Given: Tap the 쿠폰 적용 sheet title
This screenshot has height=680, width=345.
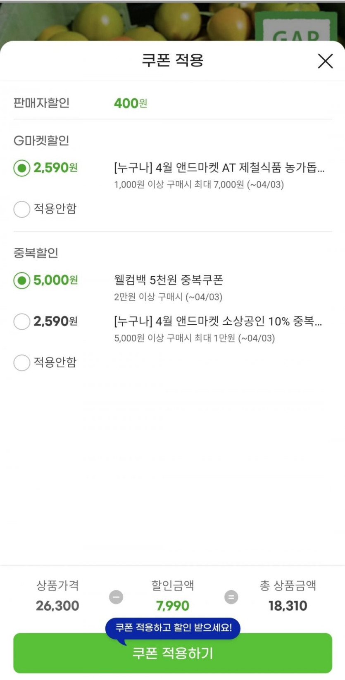Looking at the screenshot, I should coord(173,60).
